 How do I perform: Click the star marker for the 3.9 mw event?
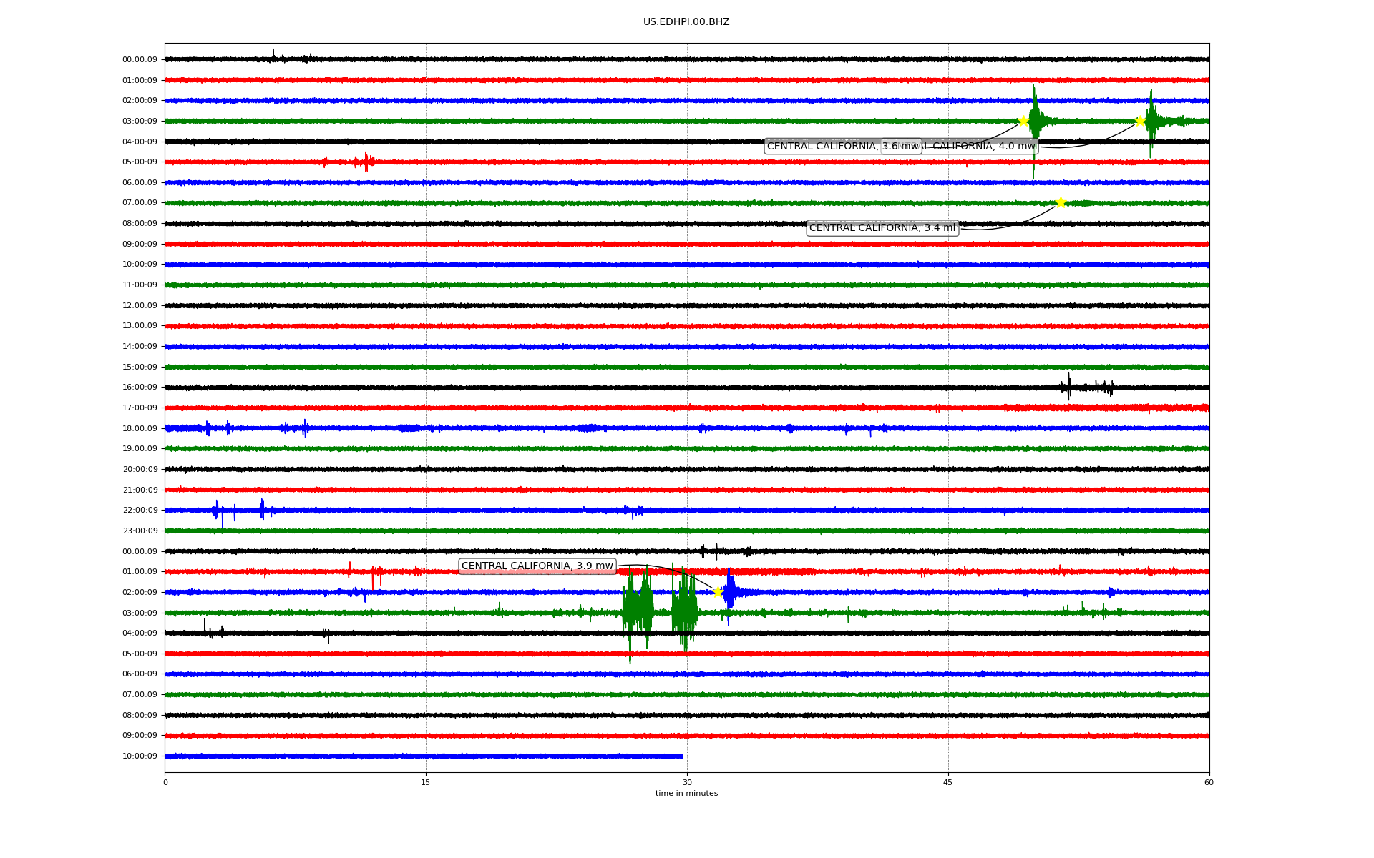tap(718, 592)
